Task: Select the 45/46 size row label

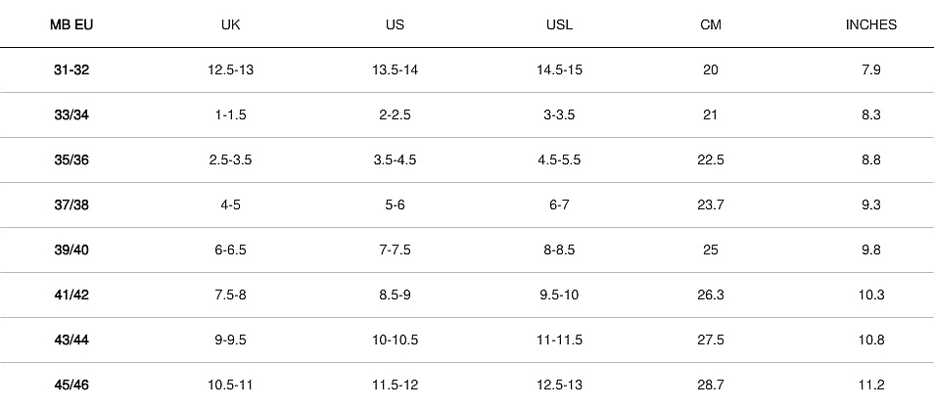Action: coord(71,385)
